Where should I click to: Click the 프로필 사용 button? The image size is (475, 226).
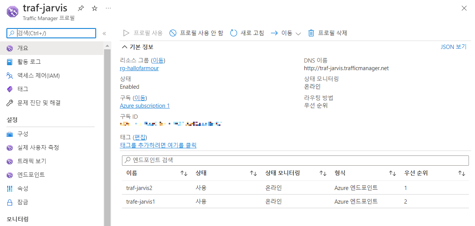click(143, 33)
